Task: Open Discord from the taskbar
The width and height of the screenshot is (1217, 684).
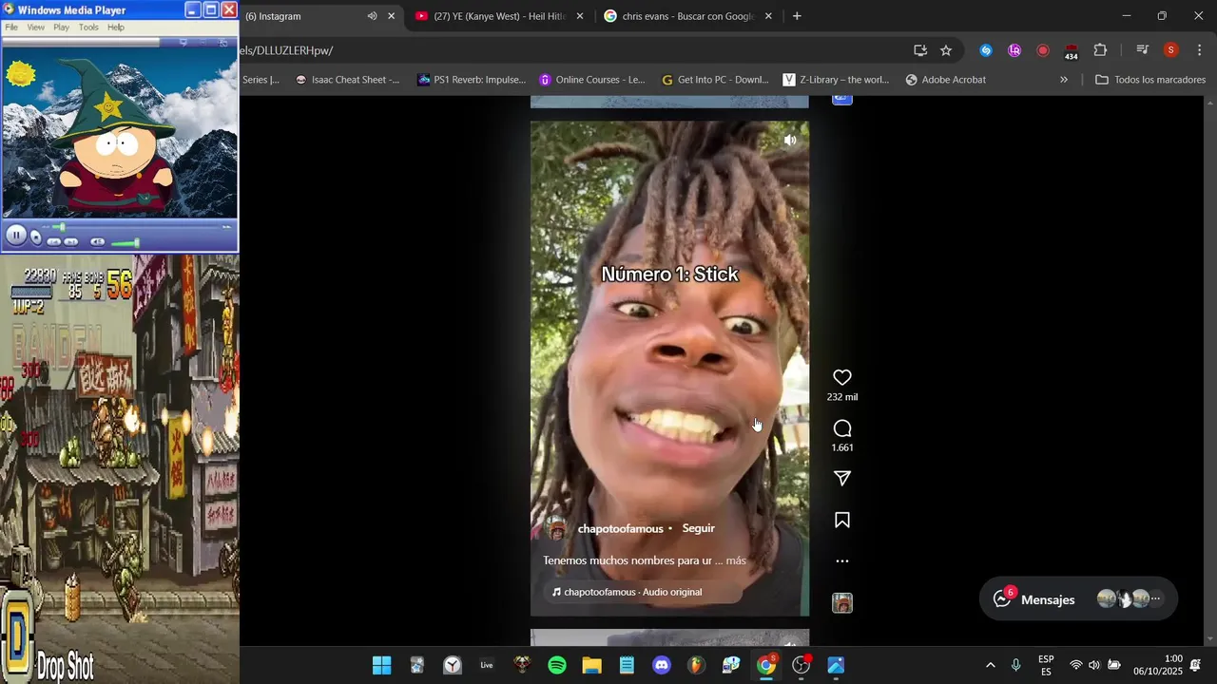Action: pos(662,665)
